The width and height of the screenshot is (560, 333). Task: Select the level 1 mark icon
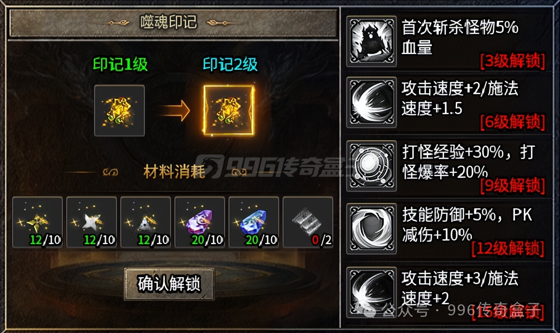click(x=120, y=111)
